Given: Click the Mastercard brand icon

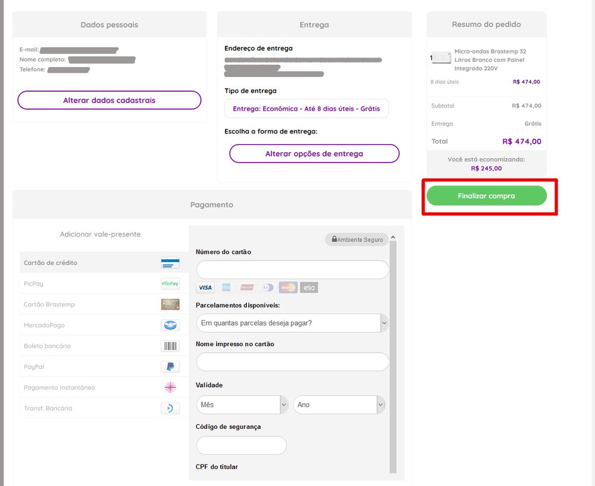Looking at the screenshot, I should point(289,288).
